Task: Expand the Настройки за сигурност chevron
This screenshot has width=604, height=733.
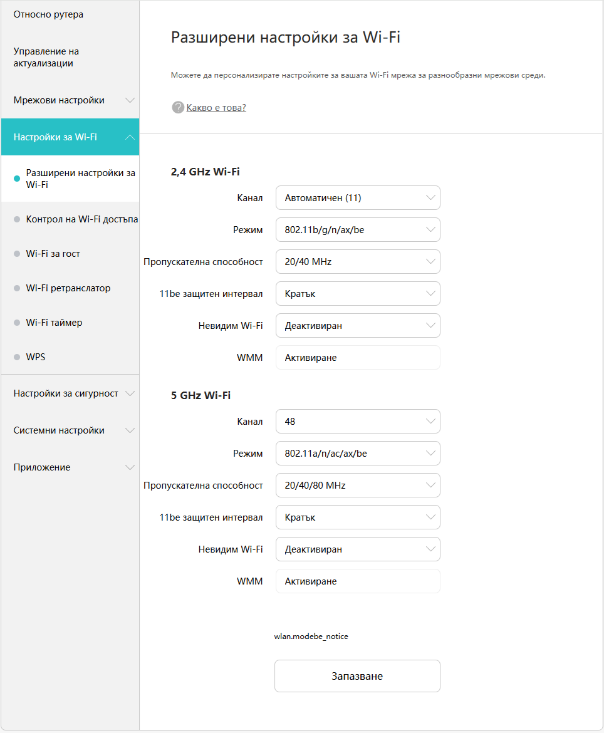Action: click(x=130, y=393)
